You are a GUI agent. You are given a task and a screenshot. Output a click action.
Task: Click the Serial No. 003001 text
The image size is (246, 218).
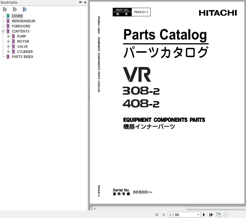point(133,192)
